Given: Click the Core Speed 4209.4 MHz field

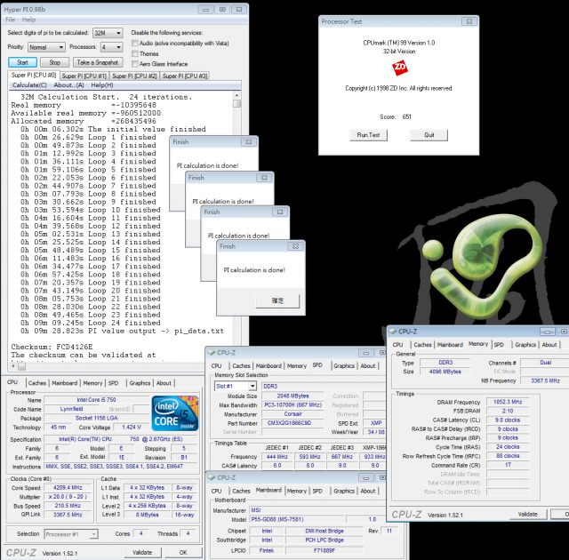Looking at the screenshot, I should pos(68,488).
